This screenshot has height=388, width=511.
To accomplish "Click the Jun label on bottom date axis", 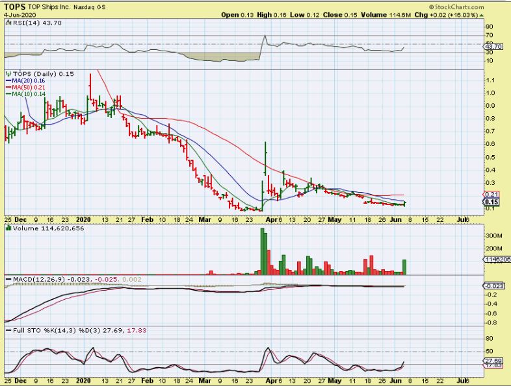I will click(x=395, y=381).
